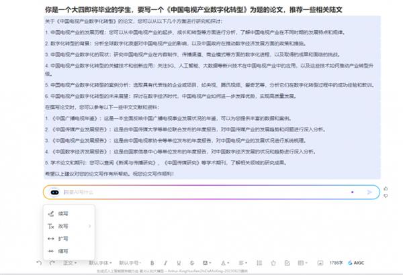
Task: Click the redo arrow in the toolbar
Action: (x=52, y=263)
